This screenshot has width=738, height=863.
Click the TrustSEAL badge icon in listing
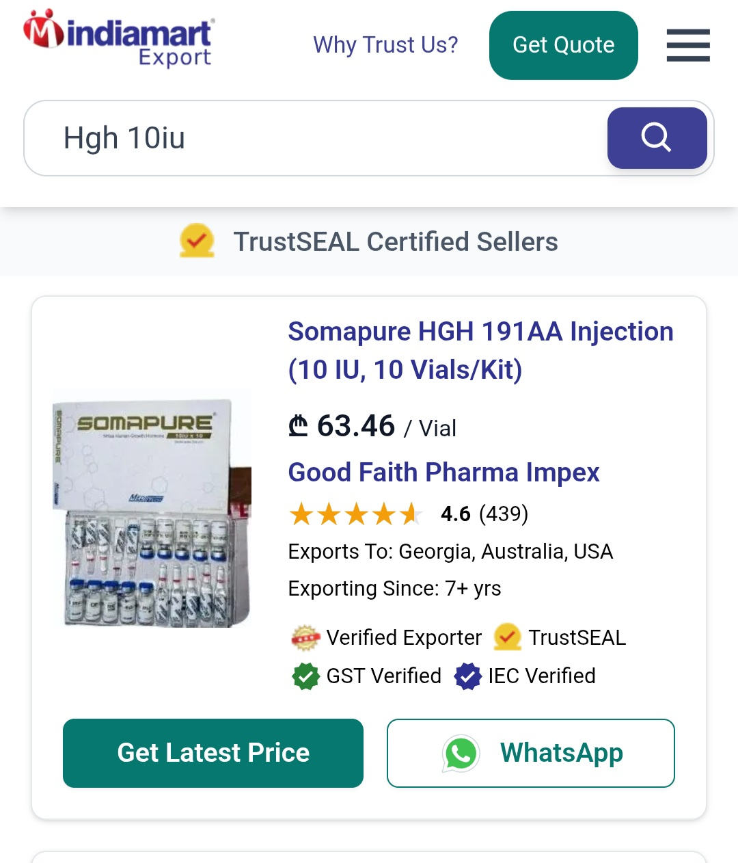pyautogui.click(x=507, y=637)
